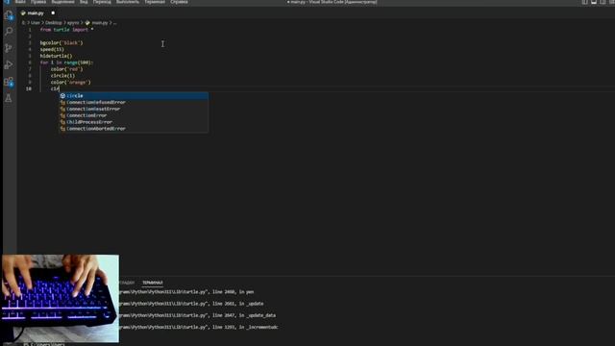Open the Выполнить menu
Screen dimensions: 615x346
click(x=128, y=2)
